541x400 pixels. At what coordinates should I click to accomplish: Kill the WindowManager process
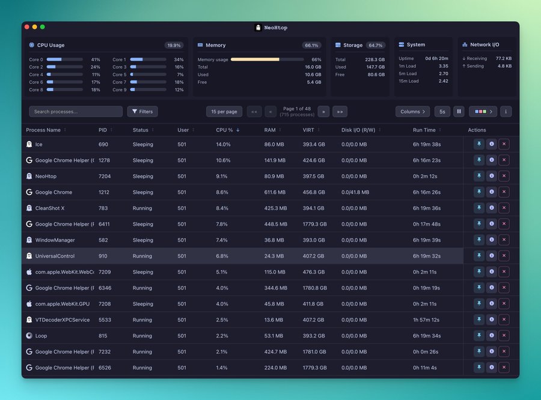coord(504,240)
